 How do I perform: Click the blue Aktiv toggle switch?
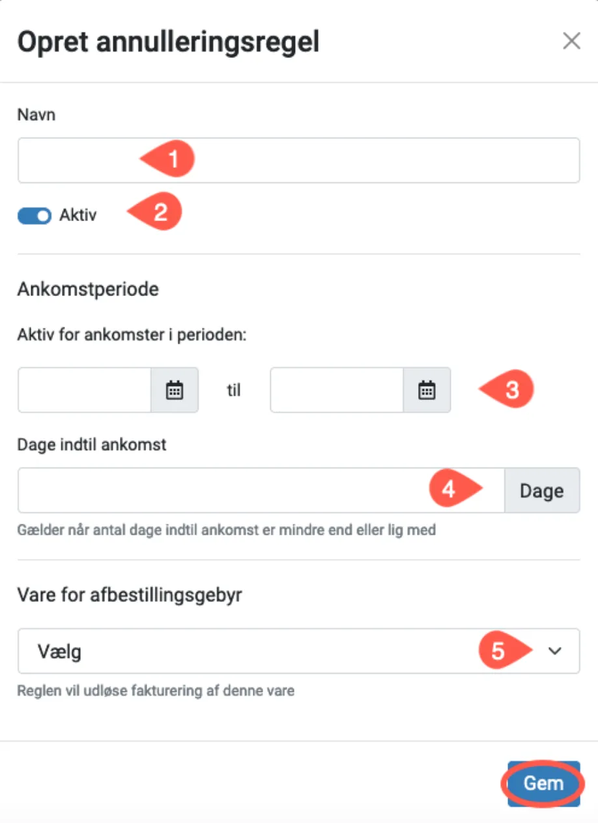(34, 215)
